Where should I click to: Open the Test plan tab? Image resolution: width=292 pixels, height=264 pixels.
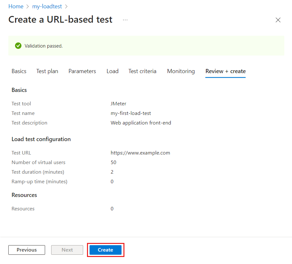(47, 71)
